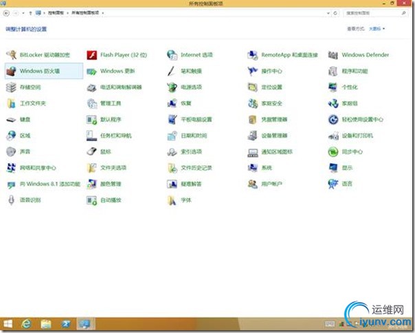This screenshot has width=415, height=333.
Task: Open the RemoteApp and desktop connections icon
Action: 252,55
